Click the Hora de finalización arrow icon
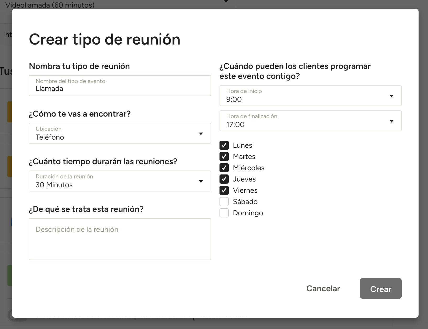428x329 pixels. pyautogui.click(x=391, y=121)
